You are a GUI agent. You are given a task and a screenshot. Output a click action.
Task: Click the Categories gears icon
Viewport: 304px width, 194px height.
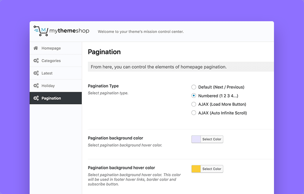point(36,61)
